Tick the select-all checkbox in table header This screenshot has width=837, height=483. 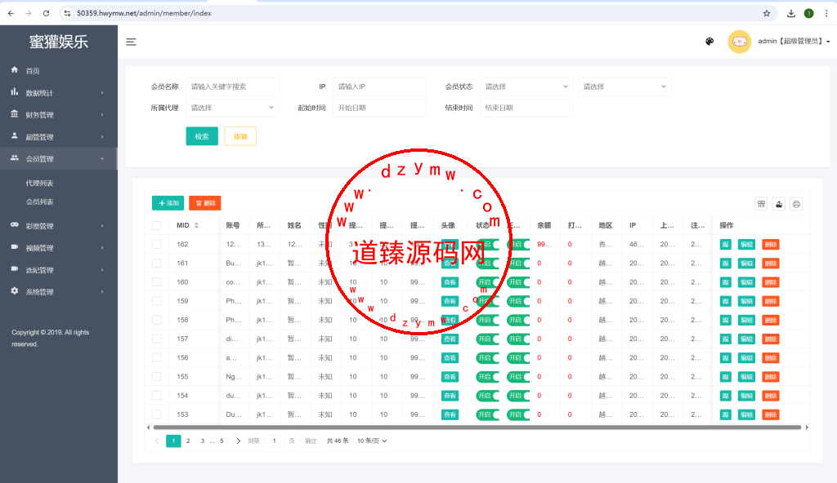tap(156, 225)
